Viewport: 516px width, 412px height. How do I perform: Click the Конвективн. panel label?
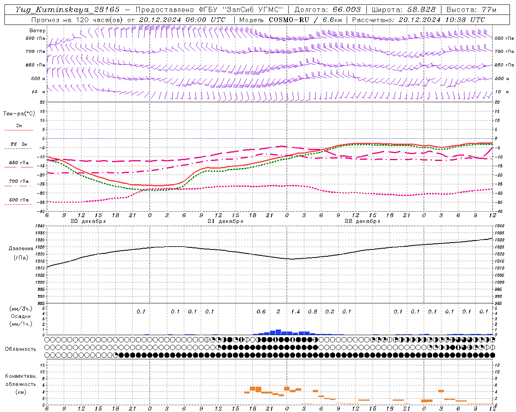pos(21,376)
